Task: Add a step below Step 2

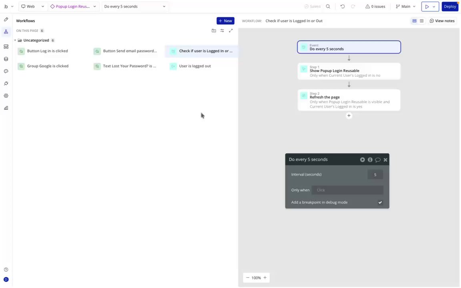Action: pyautogui.click(x=349, y=116)
